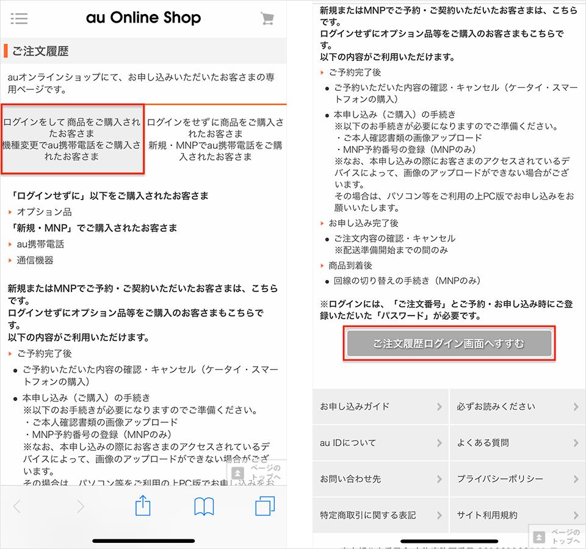The height and width of the screenshot is (549, 586).
Task: Open サイト利用規約
Action: 518,515
